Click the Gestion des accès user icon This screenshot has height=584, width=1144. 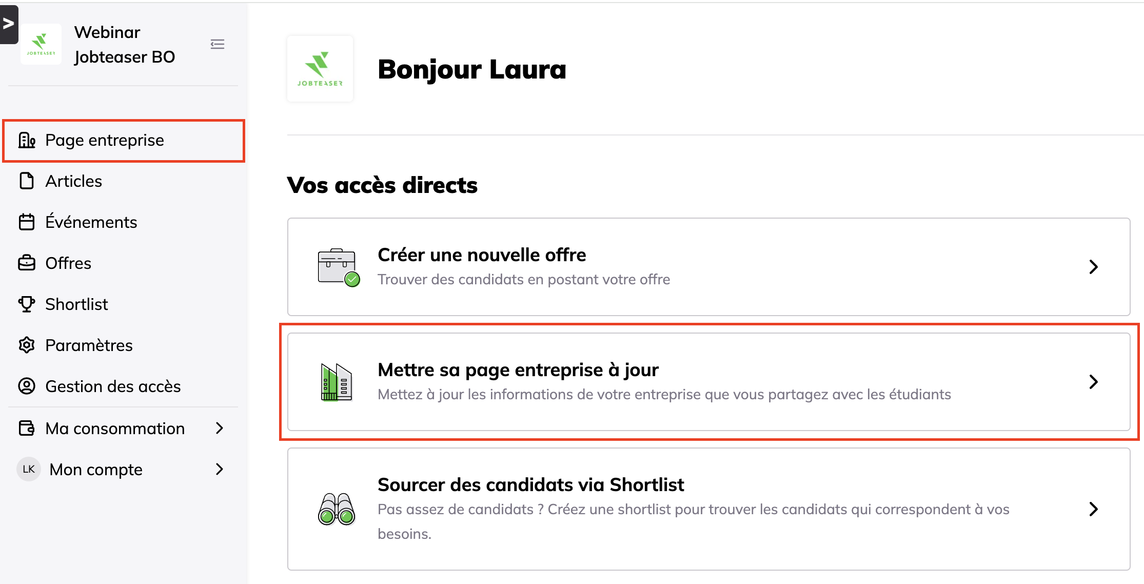pyautogui.click(x=27, y=386)
